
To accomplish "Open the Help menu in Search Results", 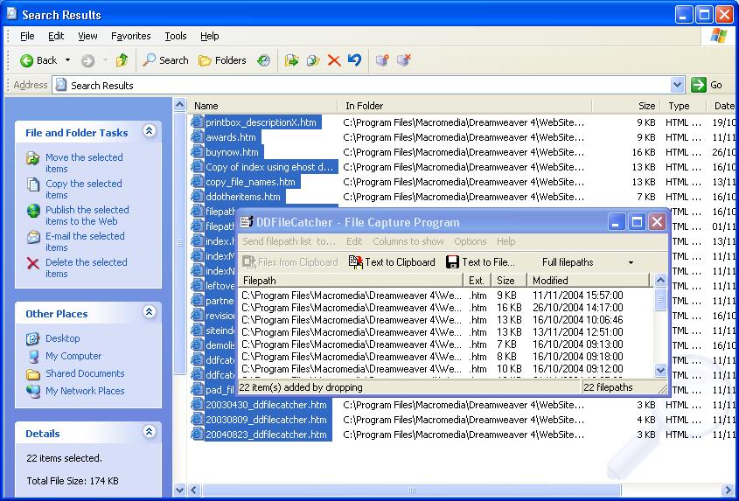I will pyautogui.click(x=209, y=36).
